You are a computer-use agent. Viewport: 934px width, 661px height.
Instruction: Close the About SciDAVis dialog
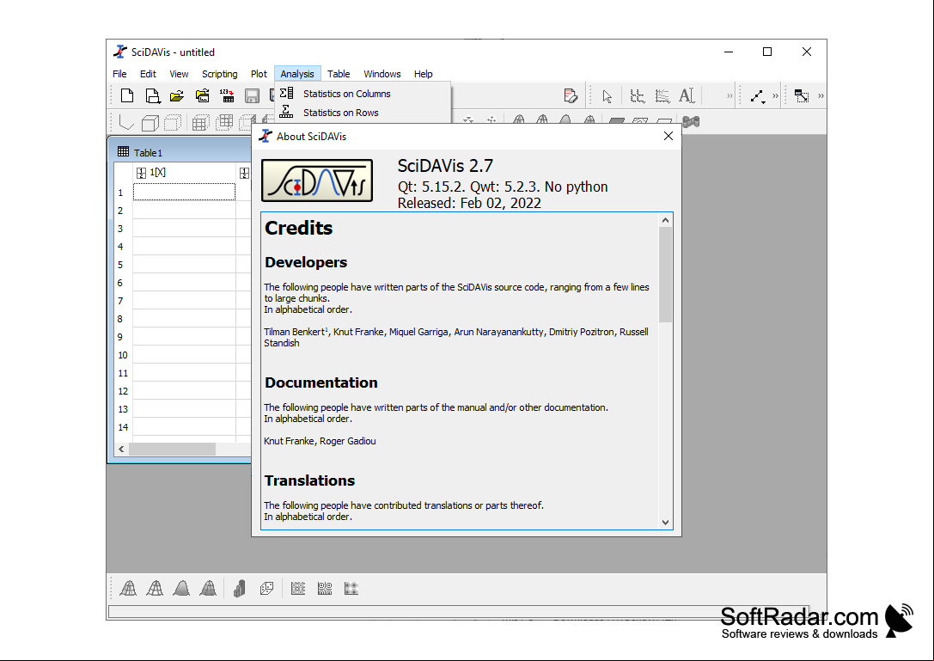[x=668, y=137]
